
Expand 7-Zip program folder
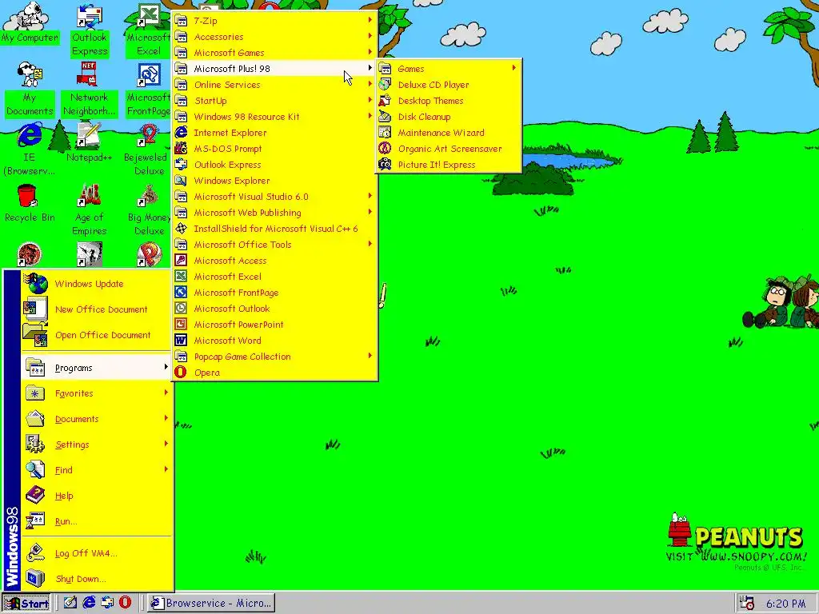coord(275,21)
